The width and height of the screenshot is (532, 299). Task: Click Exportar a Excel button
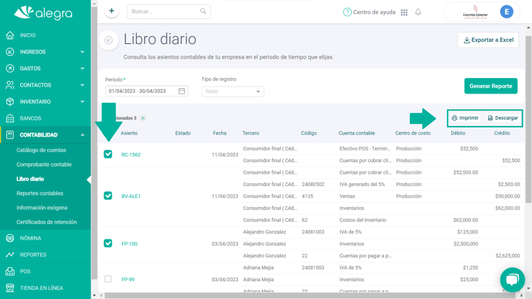pyautogui.click(x=488, y=40)
